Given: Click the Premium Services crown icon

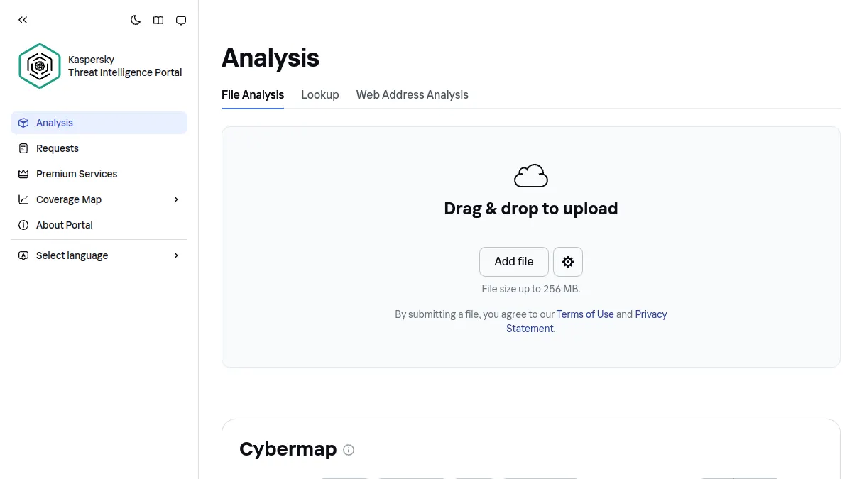Looking at the screenshot, I should click(23, 174).
